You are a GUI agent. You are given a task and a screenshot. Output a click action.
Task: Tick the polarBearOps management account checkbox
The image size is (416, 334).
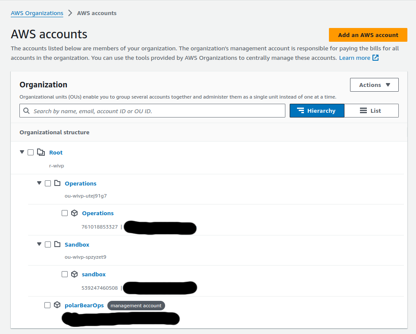click(x=47, y=305)
